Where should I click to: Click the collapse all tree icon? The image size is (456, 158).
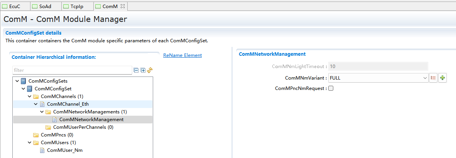[136, 70]
